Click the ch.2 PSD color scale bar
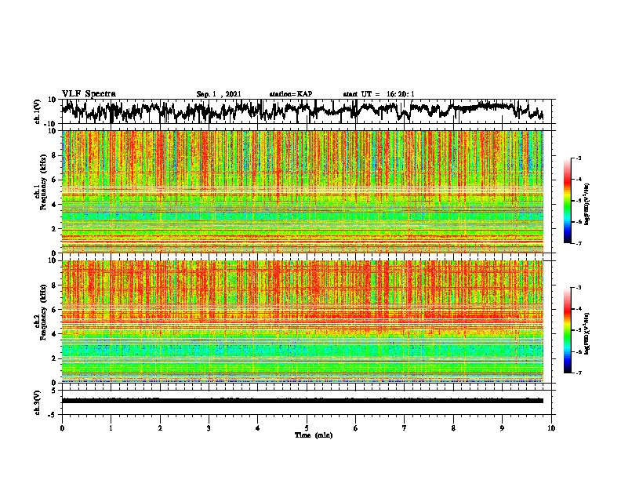This screenshot has width=621, height=480. tap(567, 330)
